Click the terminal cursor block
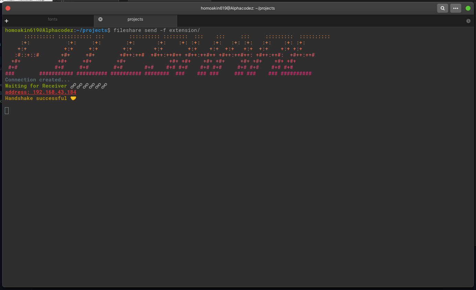This screenshot has width=476, height=290. click(x=7, y=110)
